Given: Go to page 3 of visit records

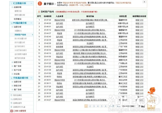Looking at the screenshot, I should (94, 106).
